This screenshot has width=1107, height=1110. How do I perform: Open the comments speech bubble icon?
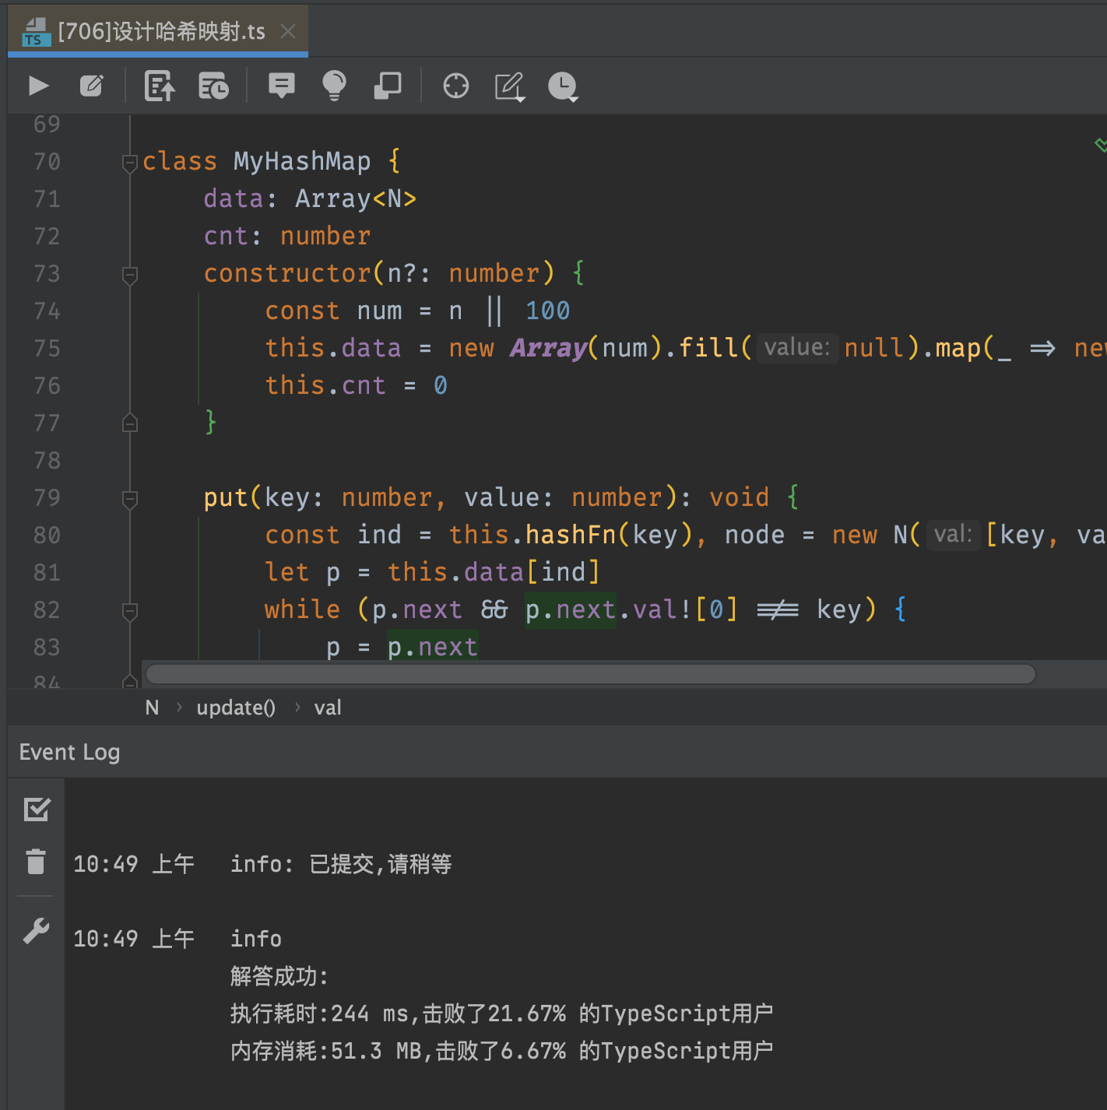pyautogui.click(x=282, y=86)
